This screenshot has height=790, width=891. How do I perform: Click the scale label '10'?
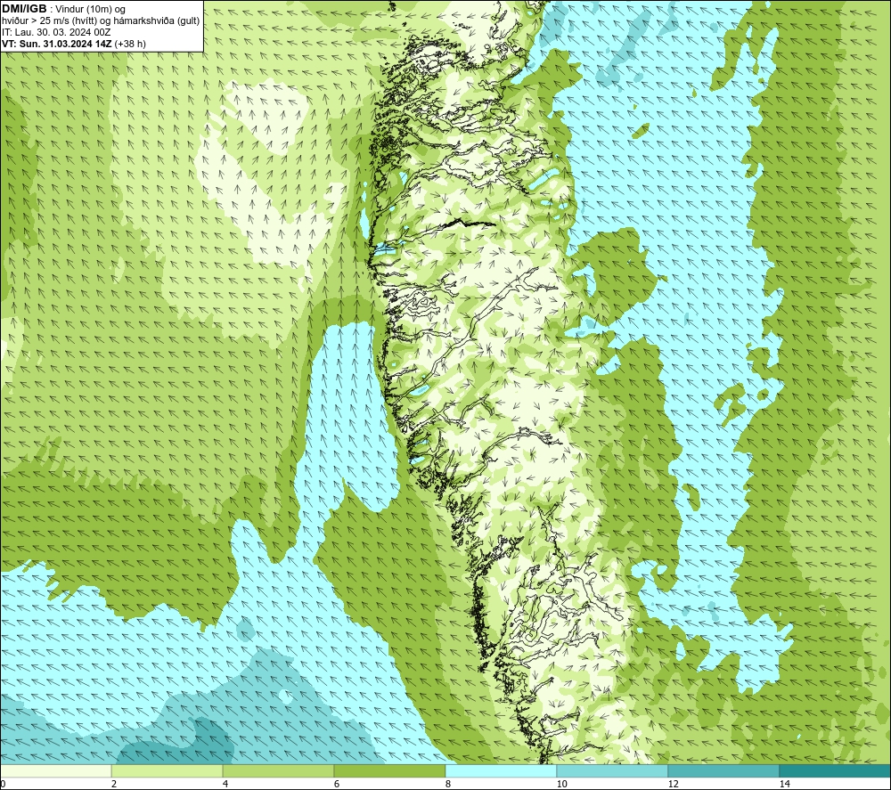561,784
